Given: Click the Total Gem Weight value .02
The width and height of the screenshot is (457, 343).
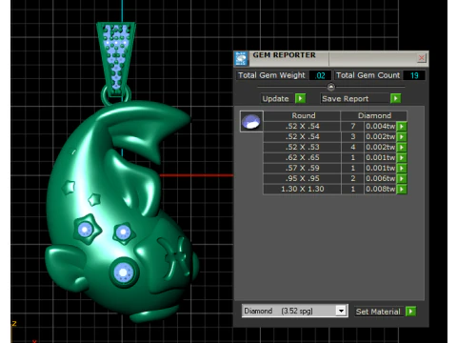Looking at the screenshot, I should tap(320, 75).
